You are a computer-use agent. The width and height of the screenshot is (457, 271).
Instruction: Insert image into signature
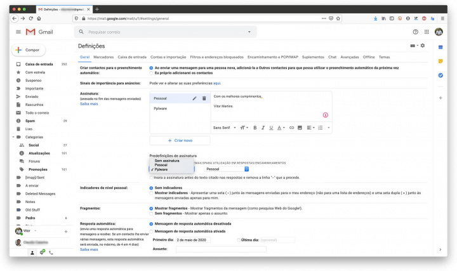click(300, 128)
